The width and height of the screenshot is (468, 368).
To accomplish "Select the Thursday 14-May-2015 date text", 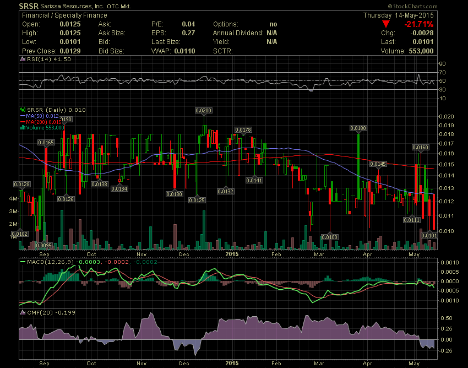I will coord(398,15).
